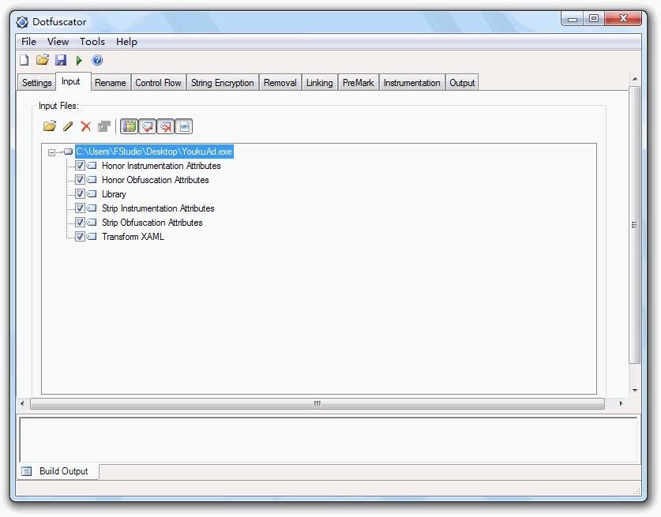Viewport: 661px width, 517px height.
Task: Open the Tools menu
Action: point(92,42)
